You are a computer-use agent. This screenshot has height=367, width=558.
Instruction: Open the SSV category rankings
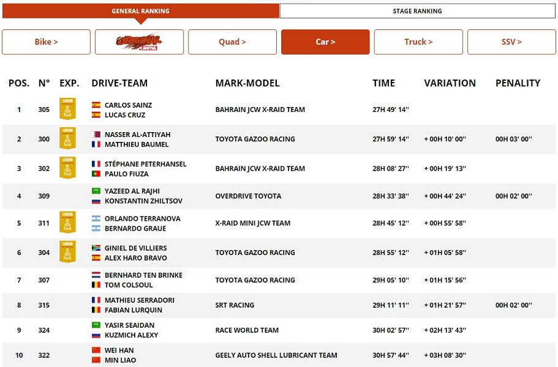coord(511,42)
